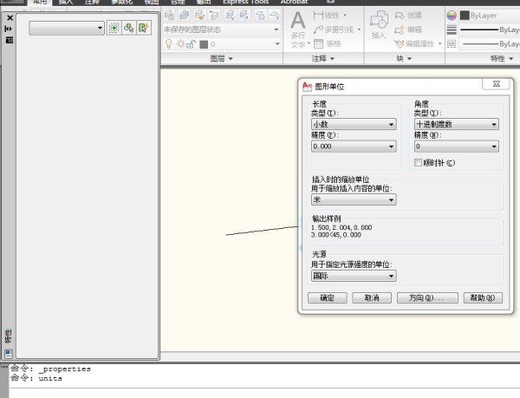Image resolution: width=520 pixels, height=398 pixels.
Task: Toggle the Properties palette auto-hide arrows
Action: [10, 29]
